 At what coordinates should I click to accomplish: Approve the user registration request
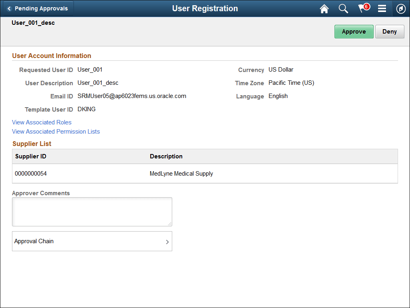click(354, 31)
